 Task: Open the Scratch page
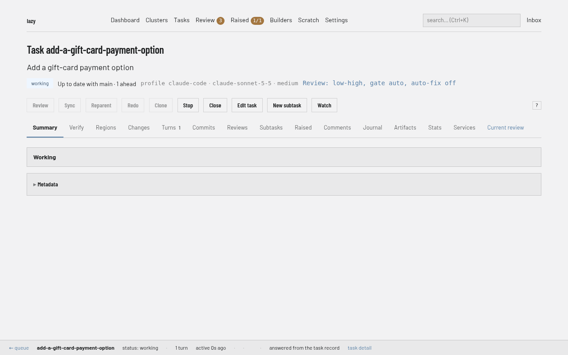click(x=308, y=20)
